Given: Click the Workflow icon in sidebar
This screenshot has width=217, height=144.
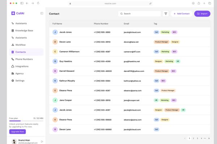Looking at the screenshot, I should tap(13, 45).
